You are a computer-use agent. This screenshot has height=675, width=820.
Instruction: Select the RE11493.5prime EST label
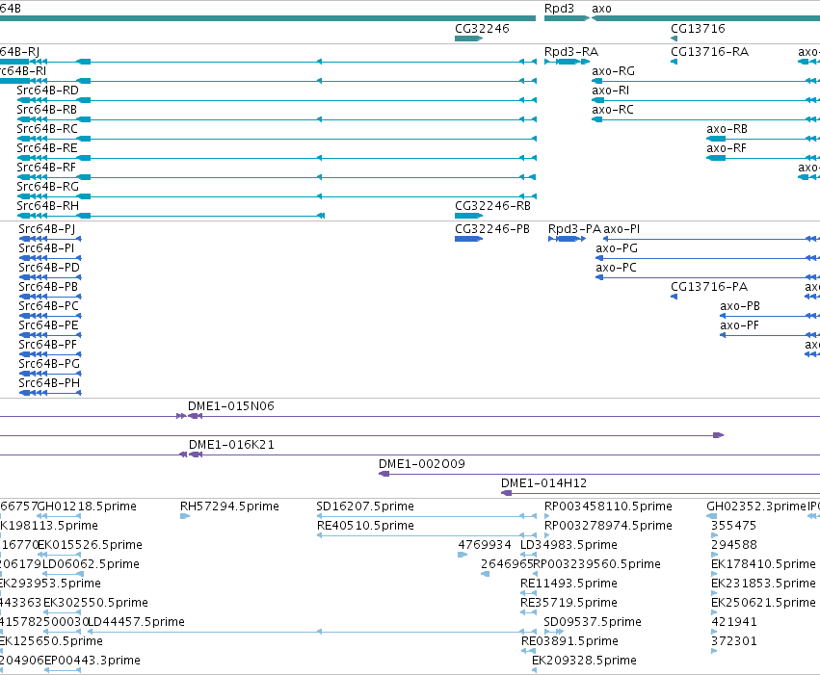[x=569, y=584]
